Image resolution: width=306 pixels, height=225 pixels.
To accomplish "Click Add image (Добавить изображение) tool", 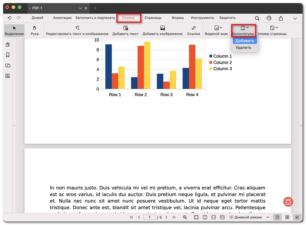I will click(162, 30).
